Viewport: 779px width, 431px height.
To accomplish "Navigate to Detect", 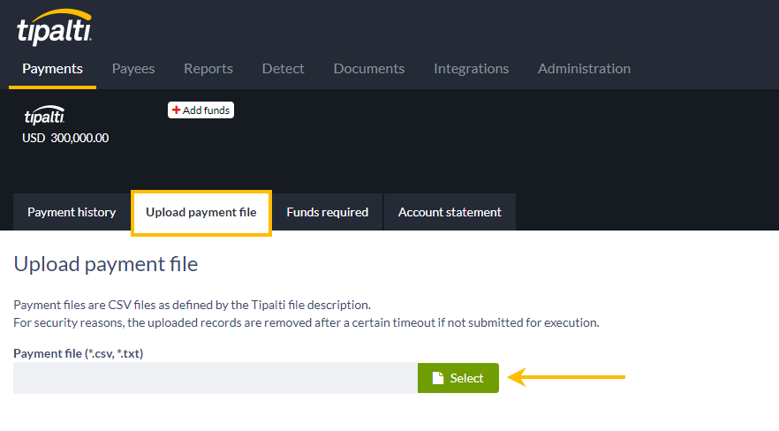I will click(283, 68).
